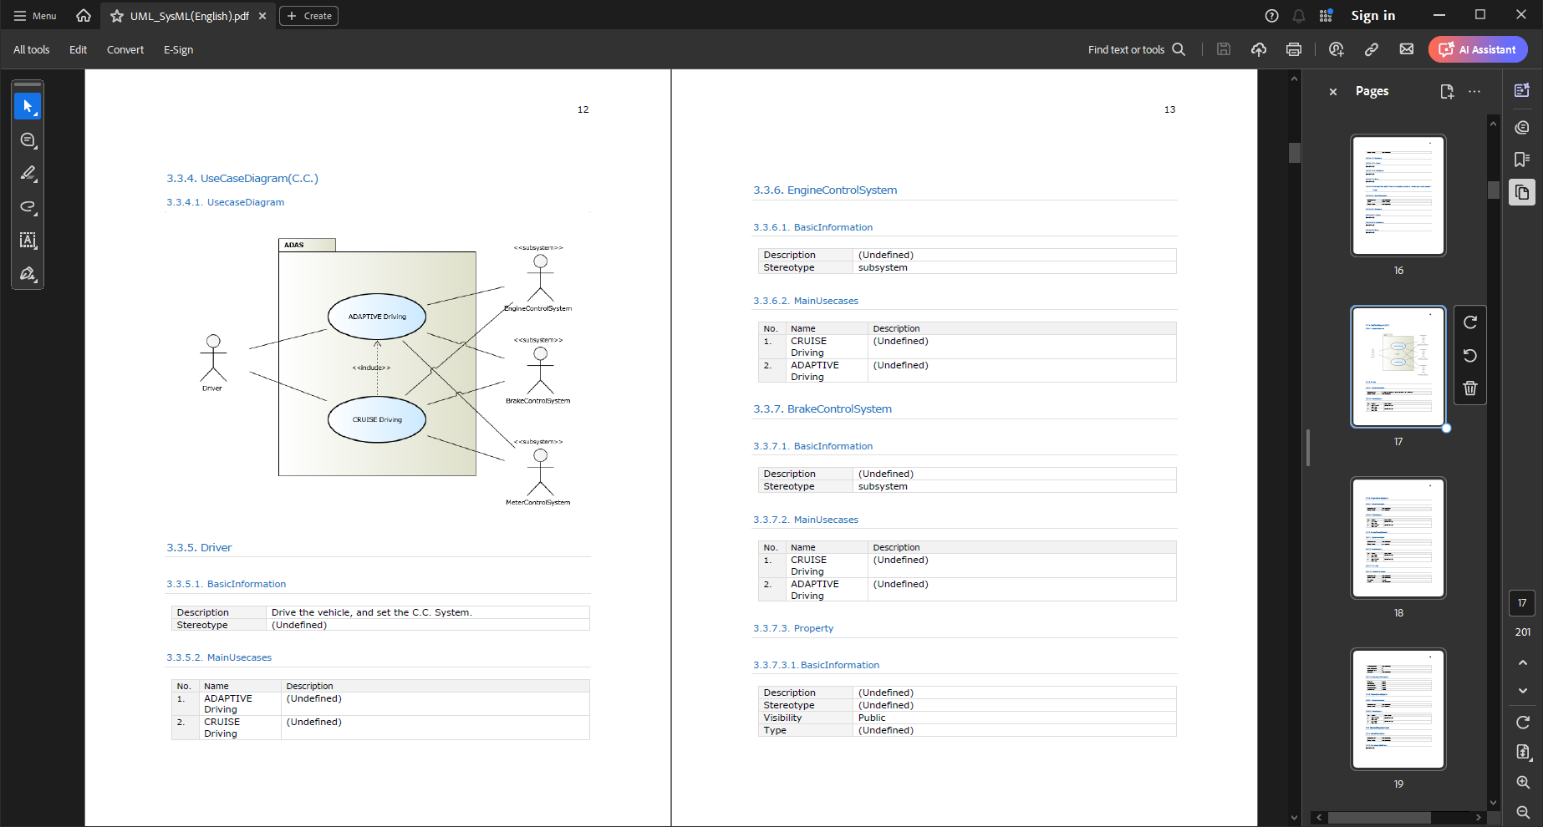Select the Highlight pen tool
Screen dimensions: 1543x827
(28, 173)
